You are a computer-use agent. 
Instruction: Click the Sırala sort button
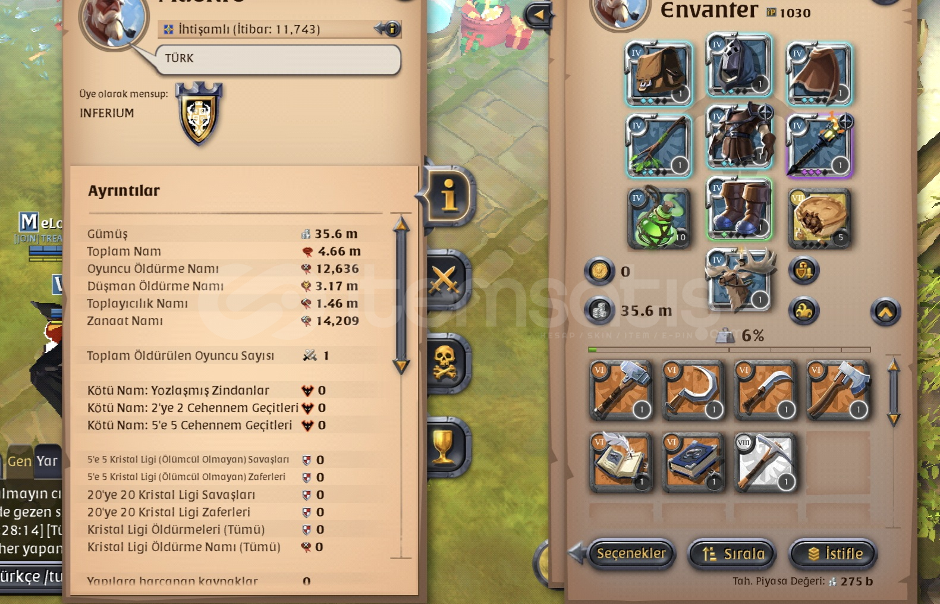(x=732, y=553)
